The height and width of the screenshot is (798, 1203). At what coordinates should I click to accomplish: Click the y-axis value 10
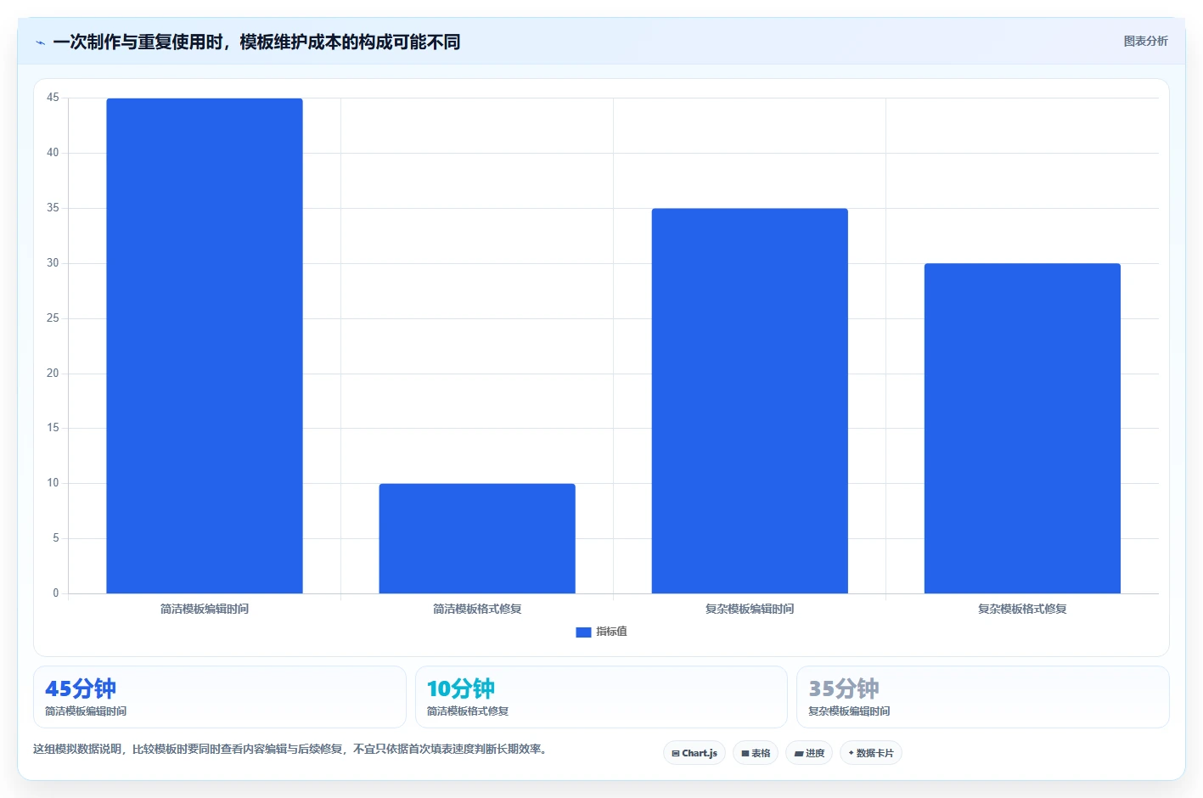53,483
